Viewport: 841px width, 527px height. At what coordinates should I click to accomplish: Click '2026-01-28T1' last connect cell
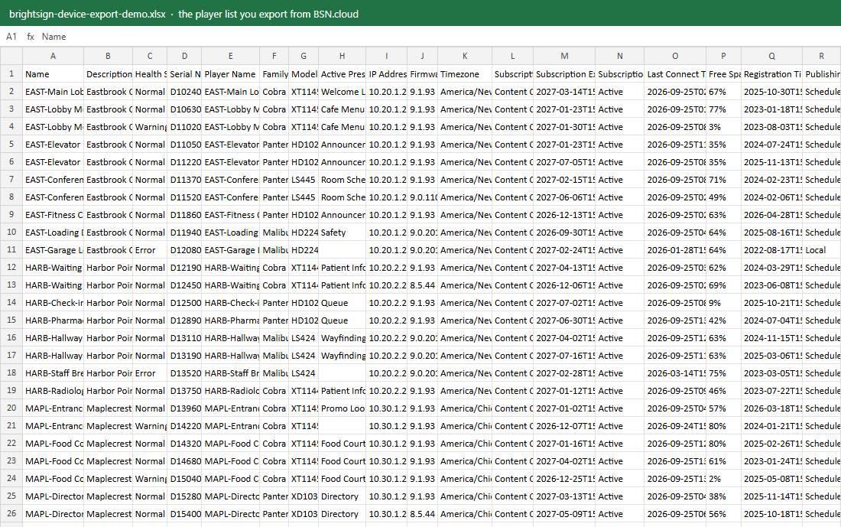click(x=675, y=249)
